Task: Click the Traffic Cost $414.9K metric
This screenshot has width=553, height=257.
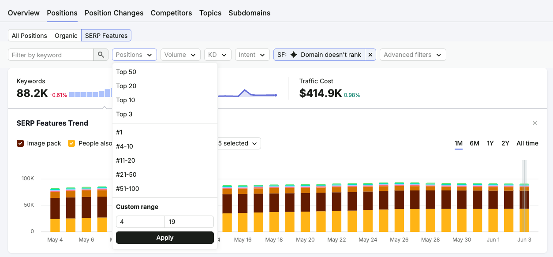Action: [x=321, y=93]
